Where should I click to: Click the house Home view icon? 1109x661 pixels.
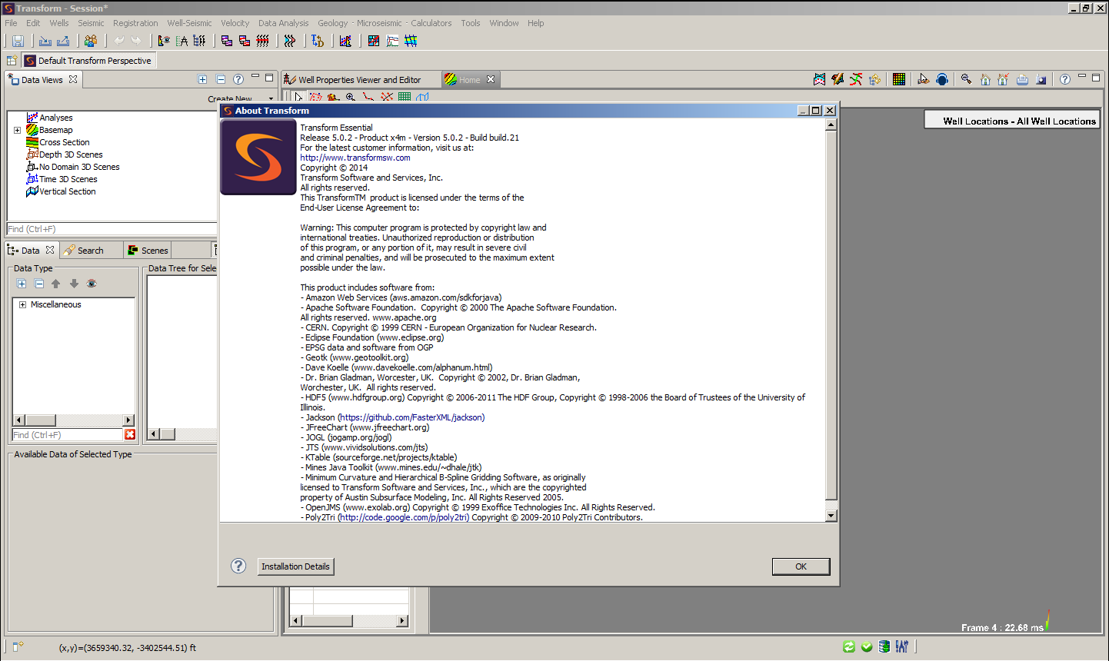tap(985, 79)
